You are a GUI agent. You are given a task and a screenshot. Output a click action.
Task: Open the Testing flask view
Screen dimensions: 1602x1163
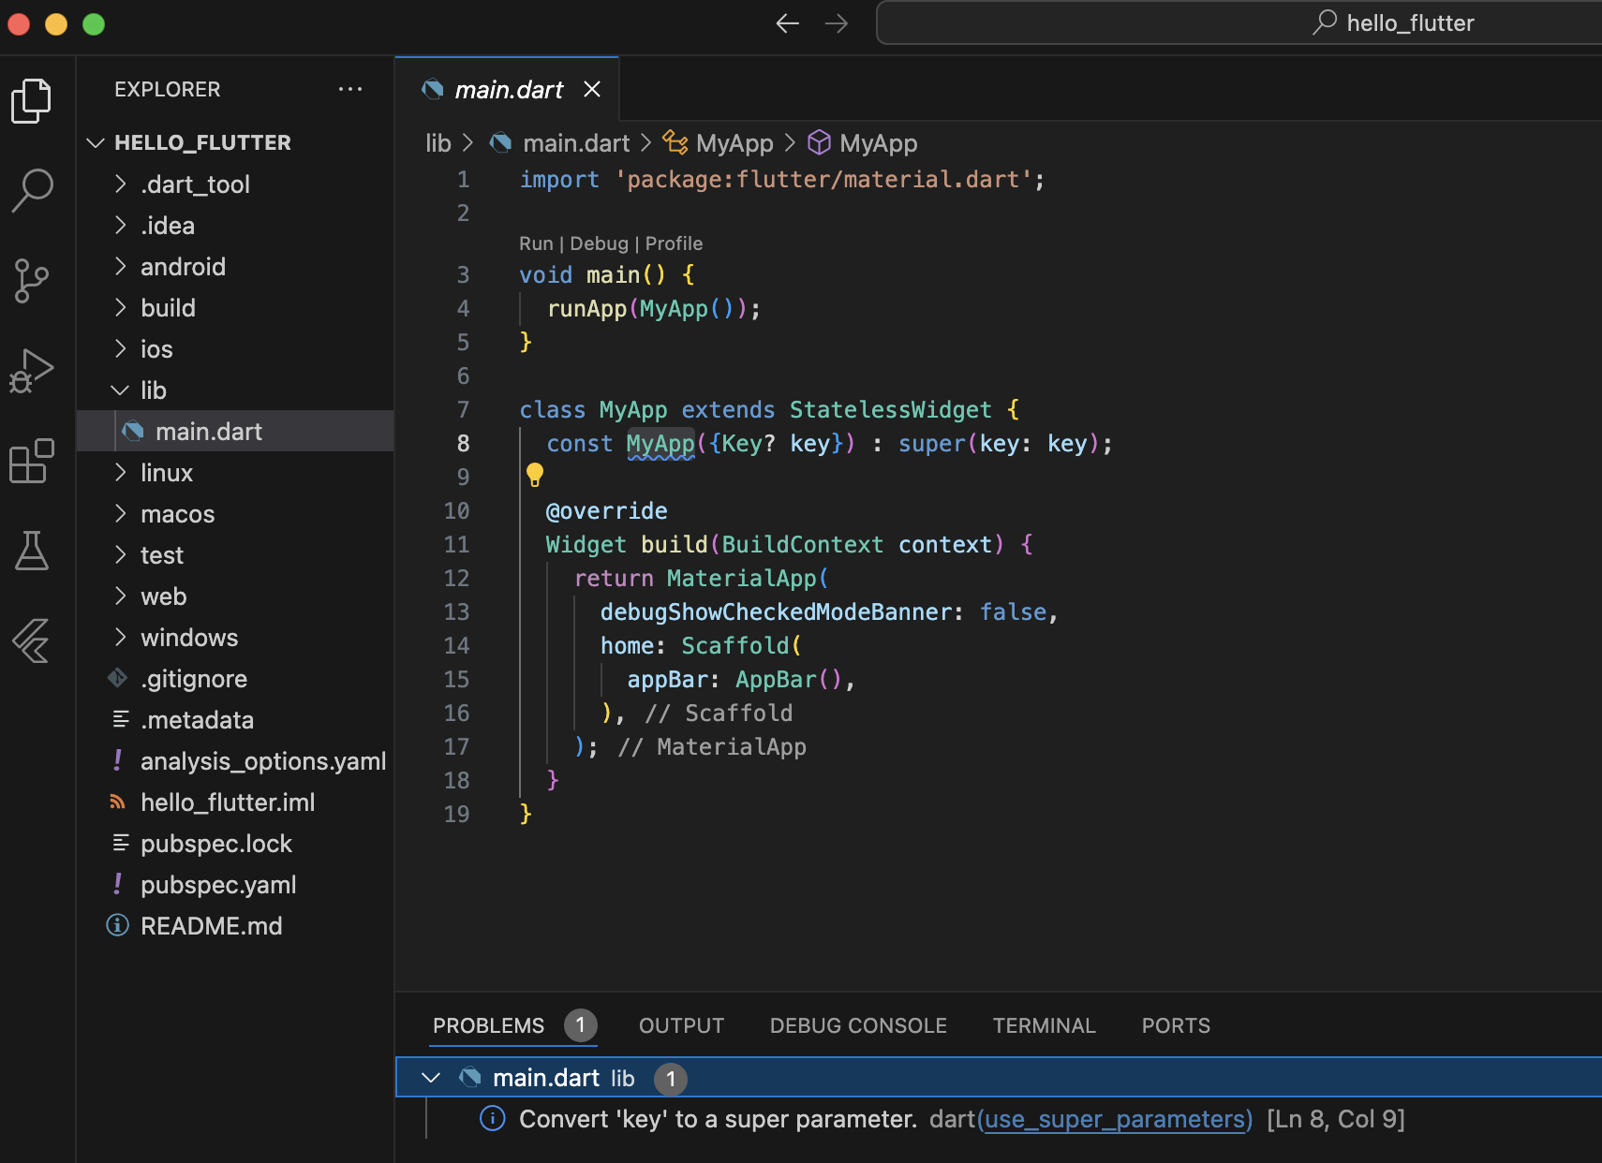(32, 551)
